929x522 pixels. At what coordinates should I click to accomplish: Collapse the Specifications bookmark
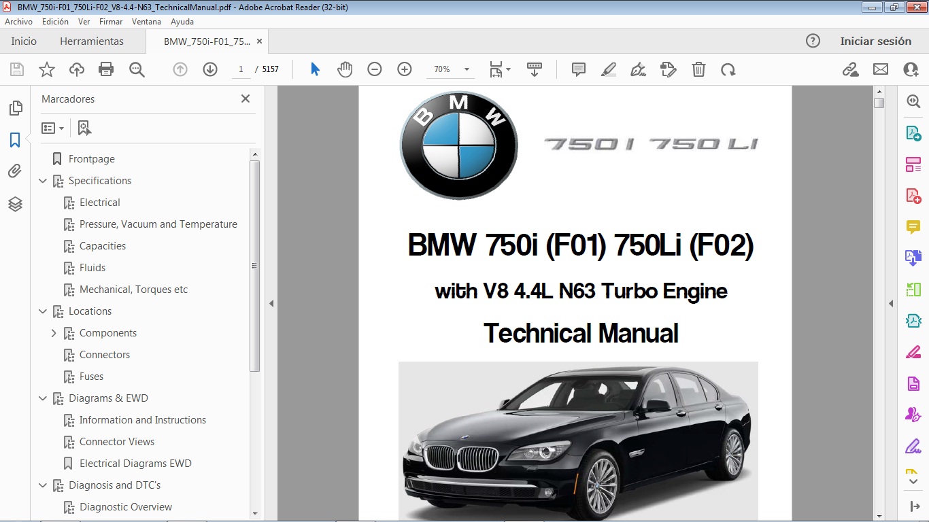[x=43, y=180]
